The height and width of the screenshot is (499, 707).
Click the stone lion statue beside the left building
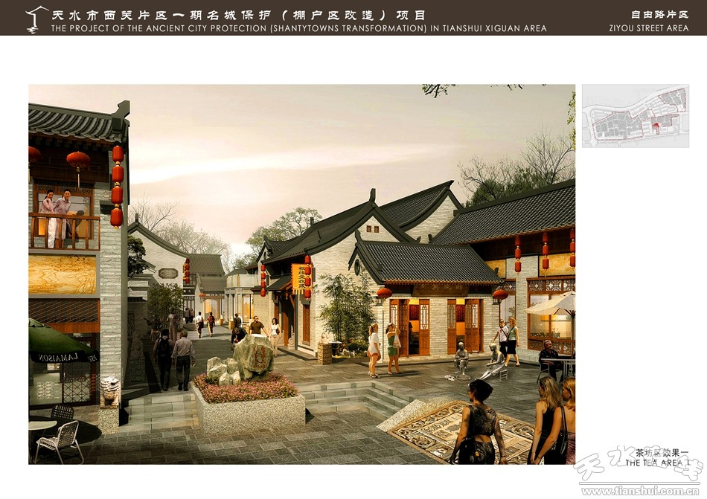pyautogui.click(x=110, y=390)
